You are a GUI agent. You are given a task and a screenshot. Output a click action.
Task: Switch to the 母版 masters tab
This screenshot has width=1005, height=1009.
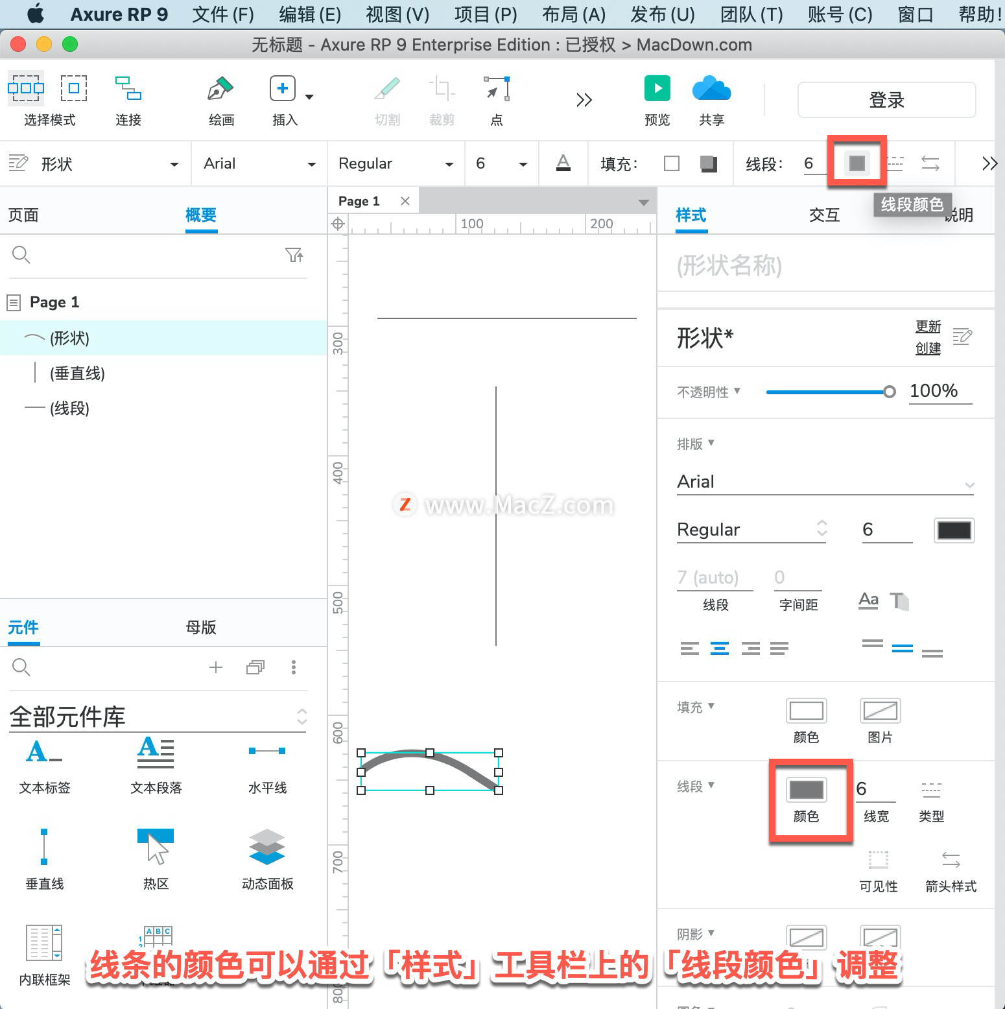pyautogui.click(x=200, y=627)
